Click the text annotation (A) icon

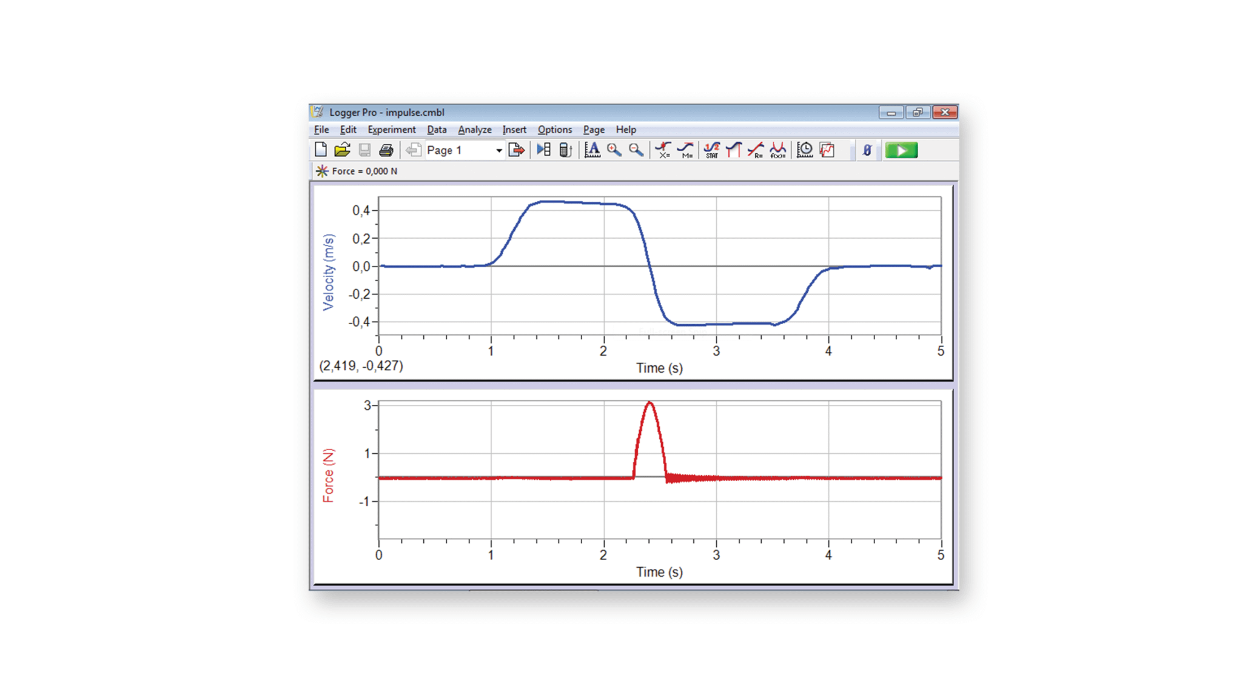592,150
